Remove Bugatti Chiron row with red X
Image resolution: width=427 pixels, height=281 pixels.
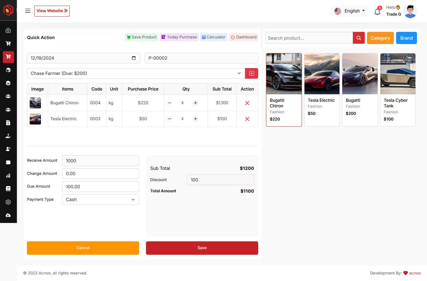pos(247,103)
